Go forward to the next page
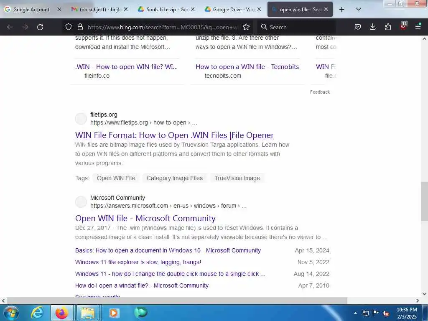Image resolution: width=428 pixels, height=321 pixels. tap(25, 27)
